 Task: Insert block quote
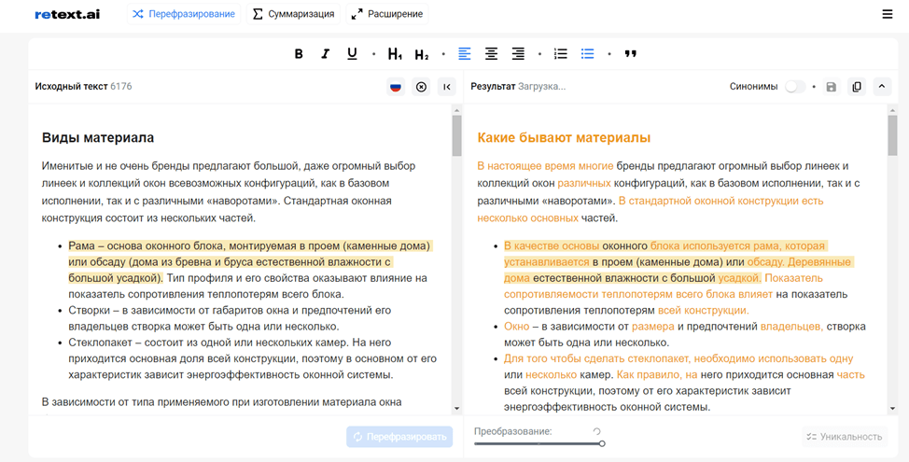point(630,54)
